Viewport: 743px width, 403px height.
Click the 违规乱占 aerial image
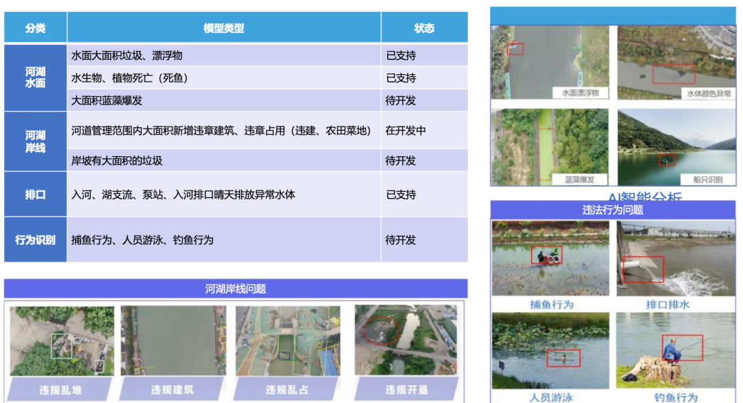tap(288, 341)
